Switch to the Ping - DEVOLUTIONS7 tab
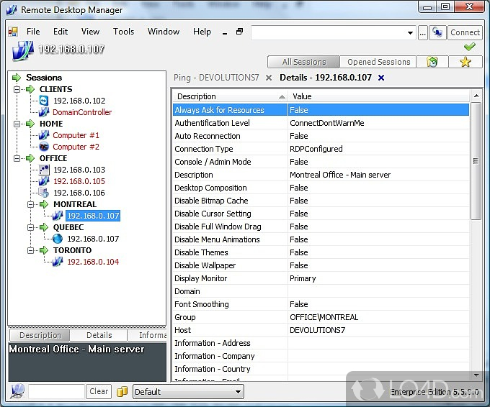Viewport: 490px width, 407px height. point(216,78)
